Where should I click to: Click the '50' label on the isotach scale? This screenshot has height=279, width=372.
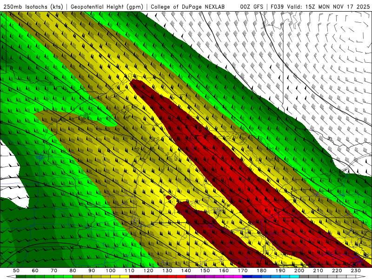[16, 271]
